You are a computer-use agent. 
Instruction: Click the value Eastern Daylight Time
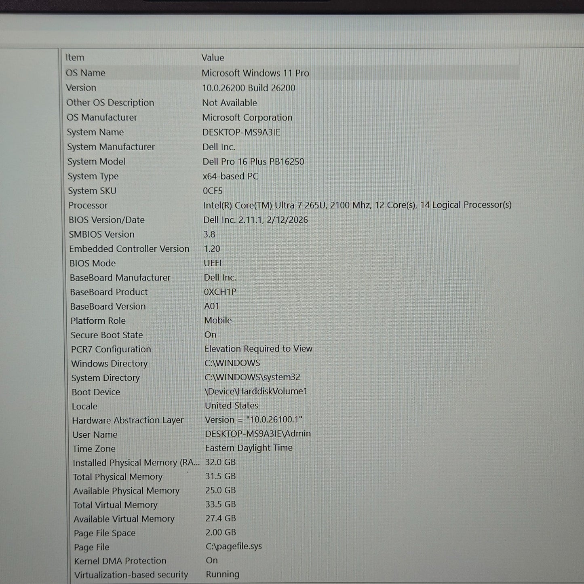click(249, 448)
